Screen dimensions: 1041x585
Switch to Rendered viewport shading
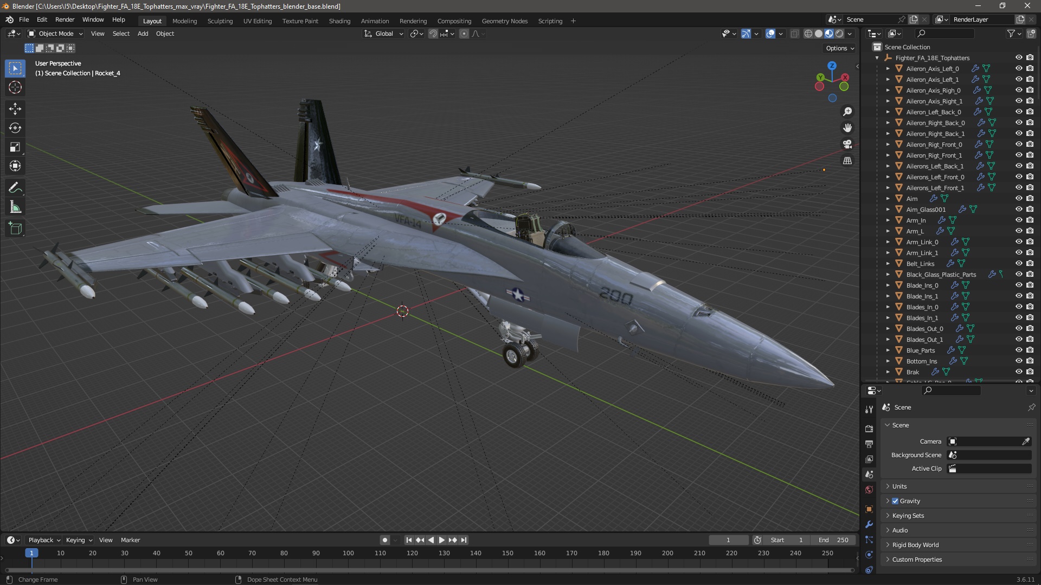(x=839, y=34)
